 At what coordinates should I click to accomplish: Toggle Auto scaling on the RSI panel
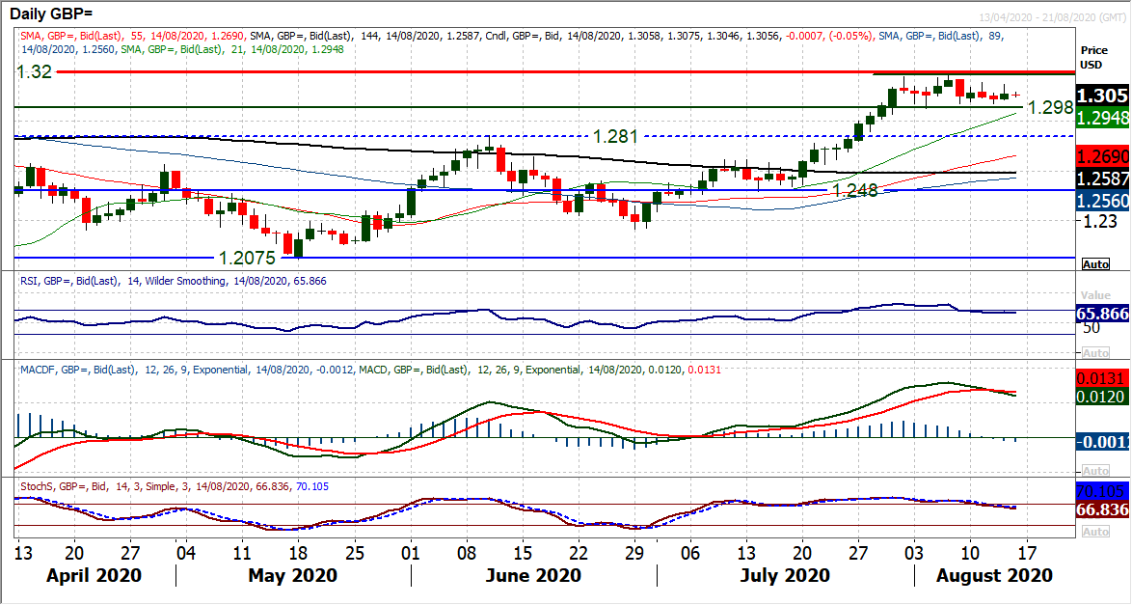click(1095, 354)
